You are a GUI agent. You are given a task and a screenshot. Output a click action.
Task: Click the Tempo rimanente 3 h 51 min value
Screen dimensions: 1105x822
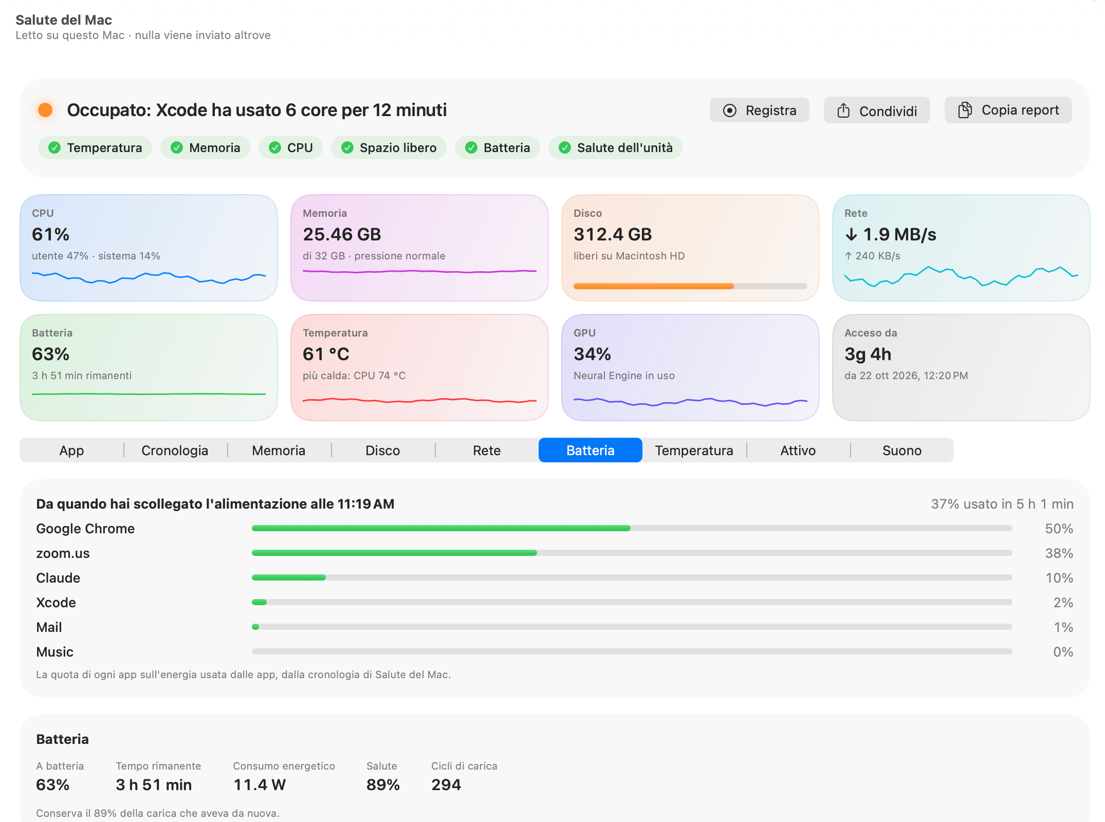tap(154, 784)
